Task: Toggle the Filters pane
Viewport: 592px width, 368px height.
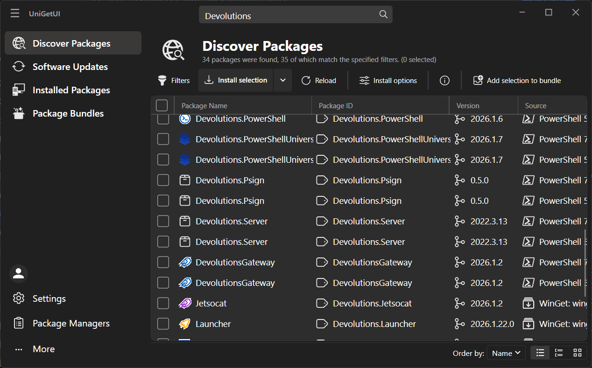Action: (173, 80)
